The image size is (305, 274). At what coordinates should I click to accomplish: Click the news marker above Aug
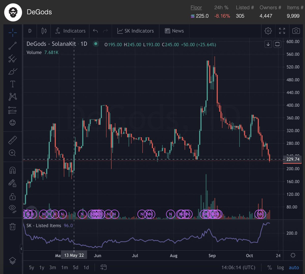[171, 214]
